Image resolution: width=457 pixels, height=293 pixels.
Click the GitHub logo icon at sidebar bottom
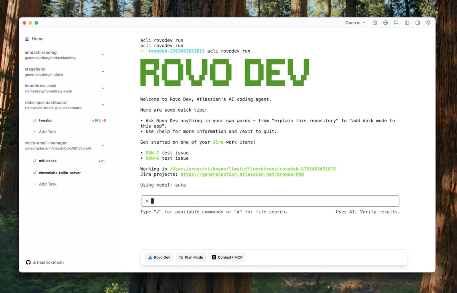point(28,263)
